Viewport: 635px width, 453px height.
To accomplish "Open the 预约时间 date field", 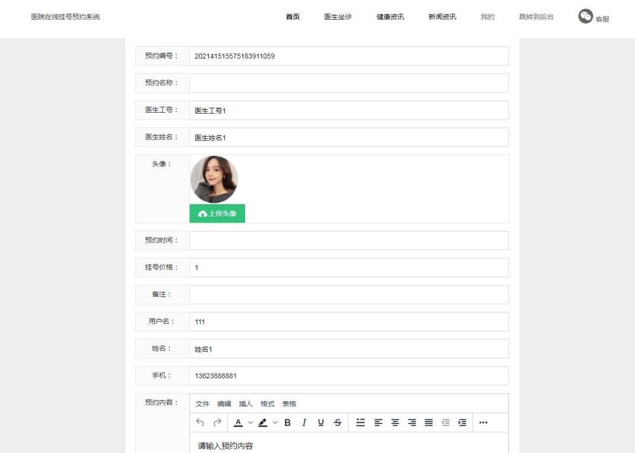I will [349, 240].
